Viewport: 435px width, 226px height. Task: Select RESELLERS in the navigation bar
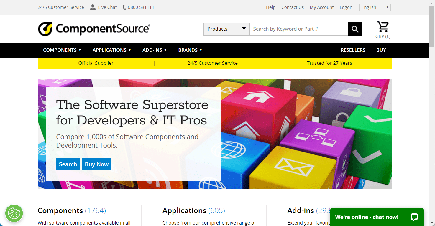(x=353, y=50)
